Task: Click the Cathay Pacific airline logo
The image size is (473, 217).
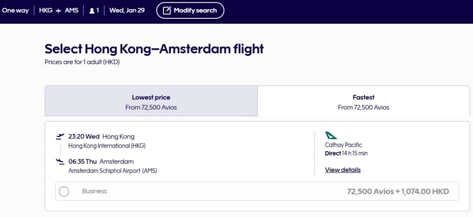Action: [331, 135]
